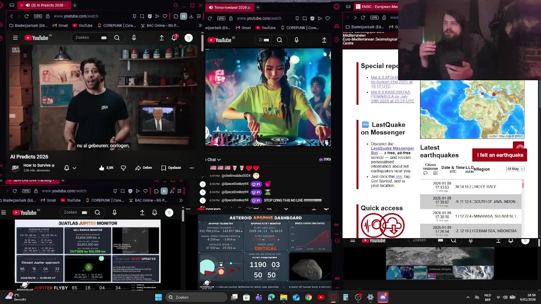The image size is (541, 304).
Task: Click snapshot icon in AI Predicts window address bar
Action: point(142,16)
